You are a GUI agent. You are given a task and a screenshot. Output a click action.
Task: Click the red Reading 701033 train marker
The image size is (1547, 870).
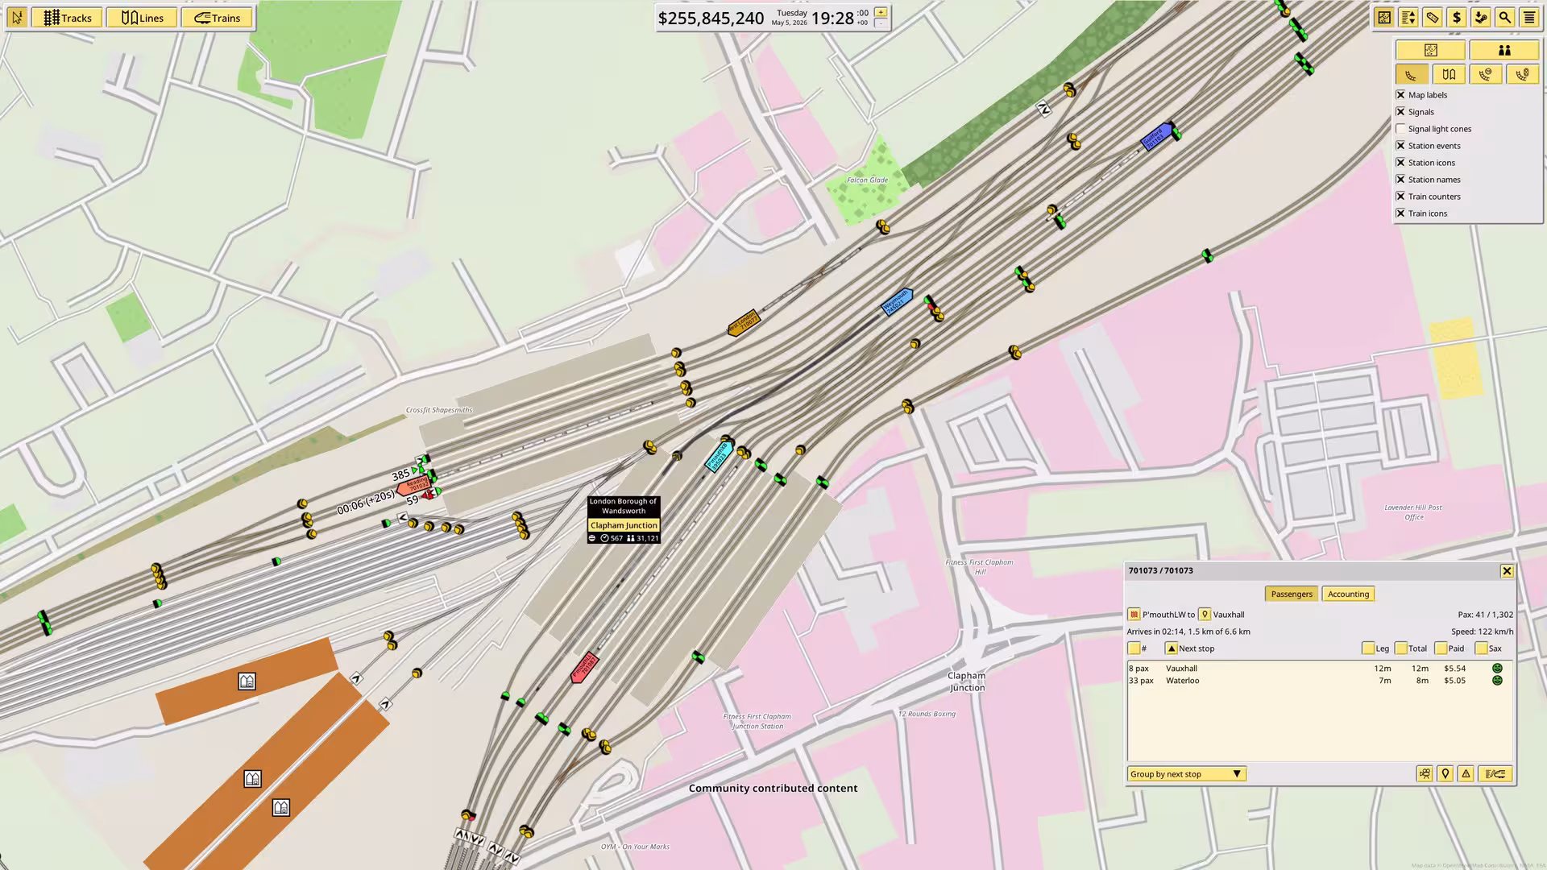(414, 485)
